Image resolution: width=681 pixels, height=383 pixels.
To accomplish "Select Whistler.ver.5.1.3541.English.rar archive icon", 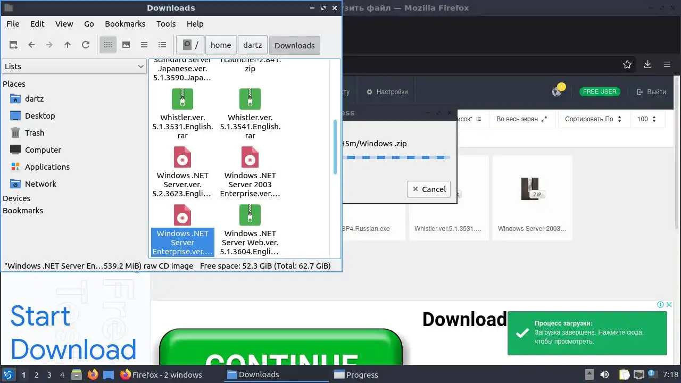I will [x=250, y=99].
